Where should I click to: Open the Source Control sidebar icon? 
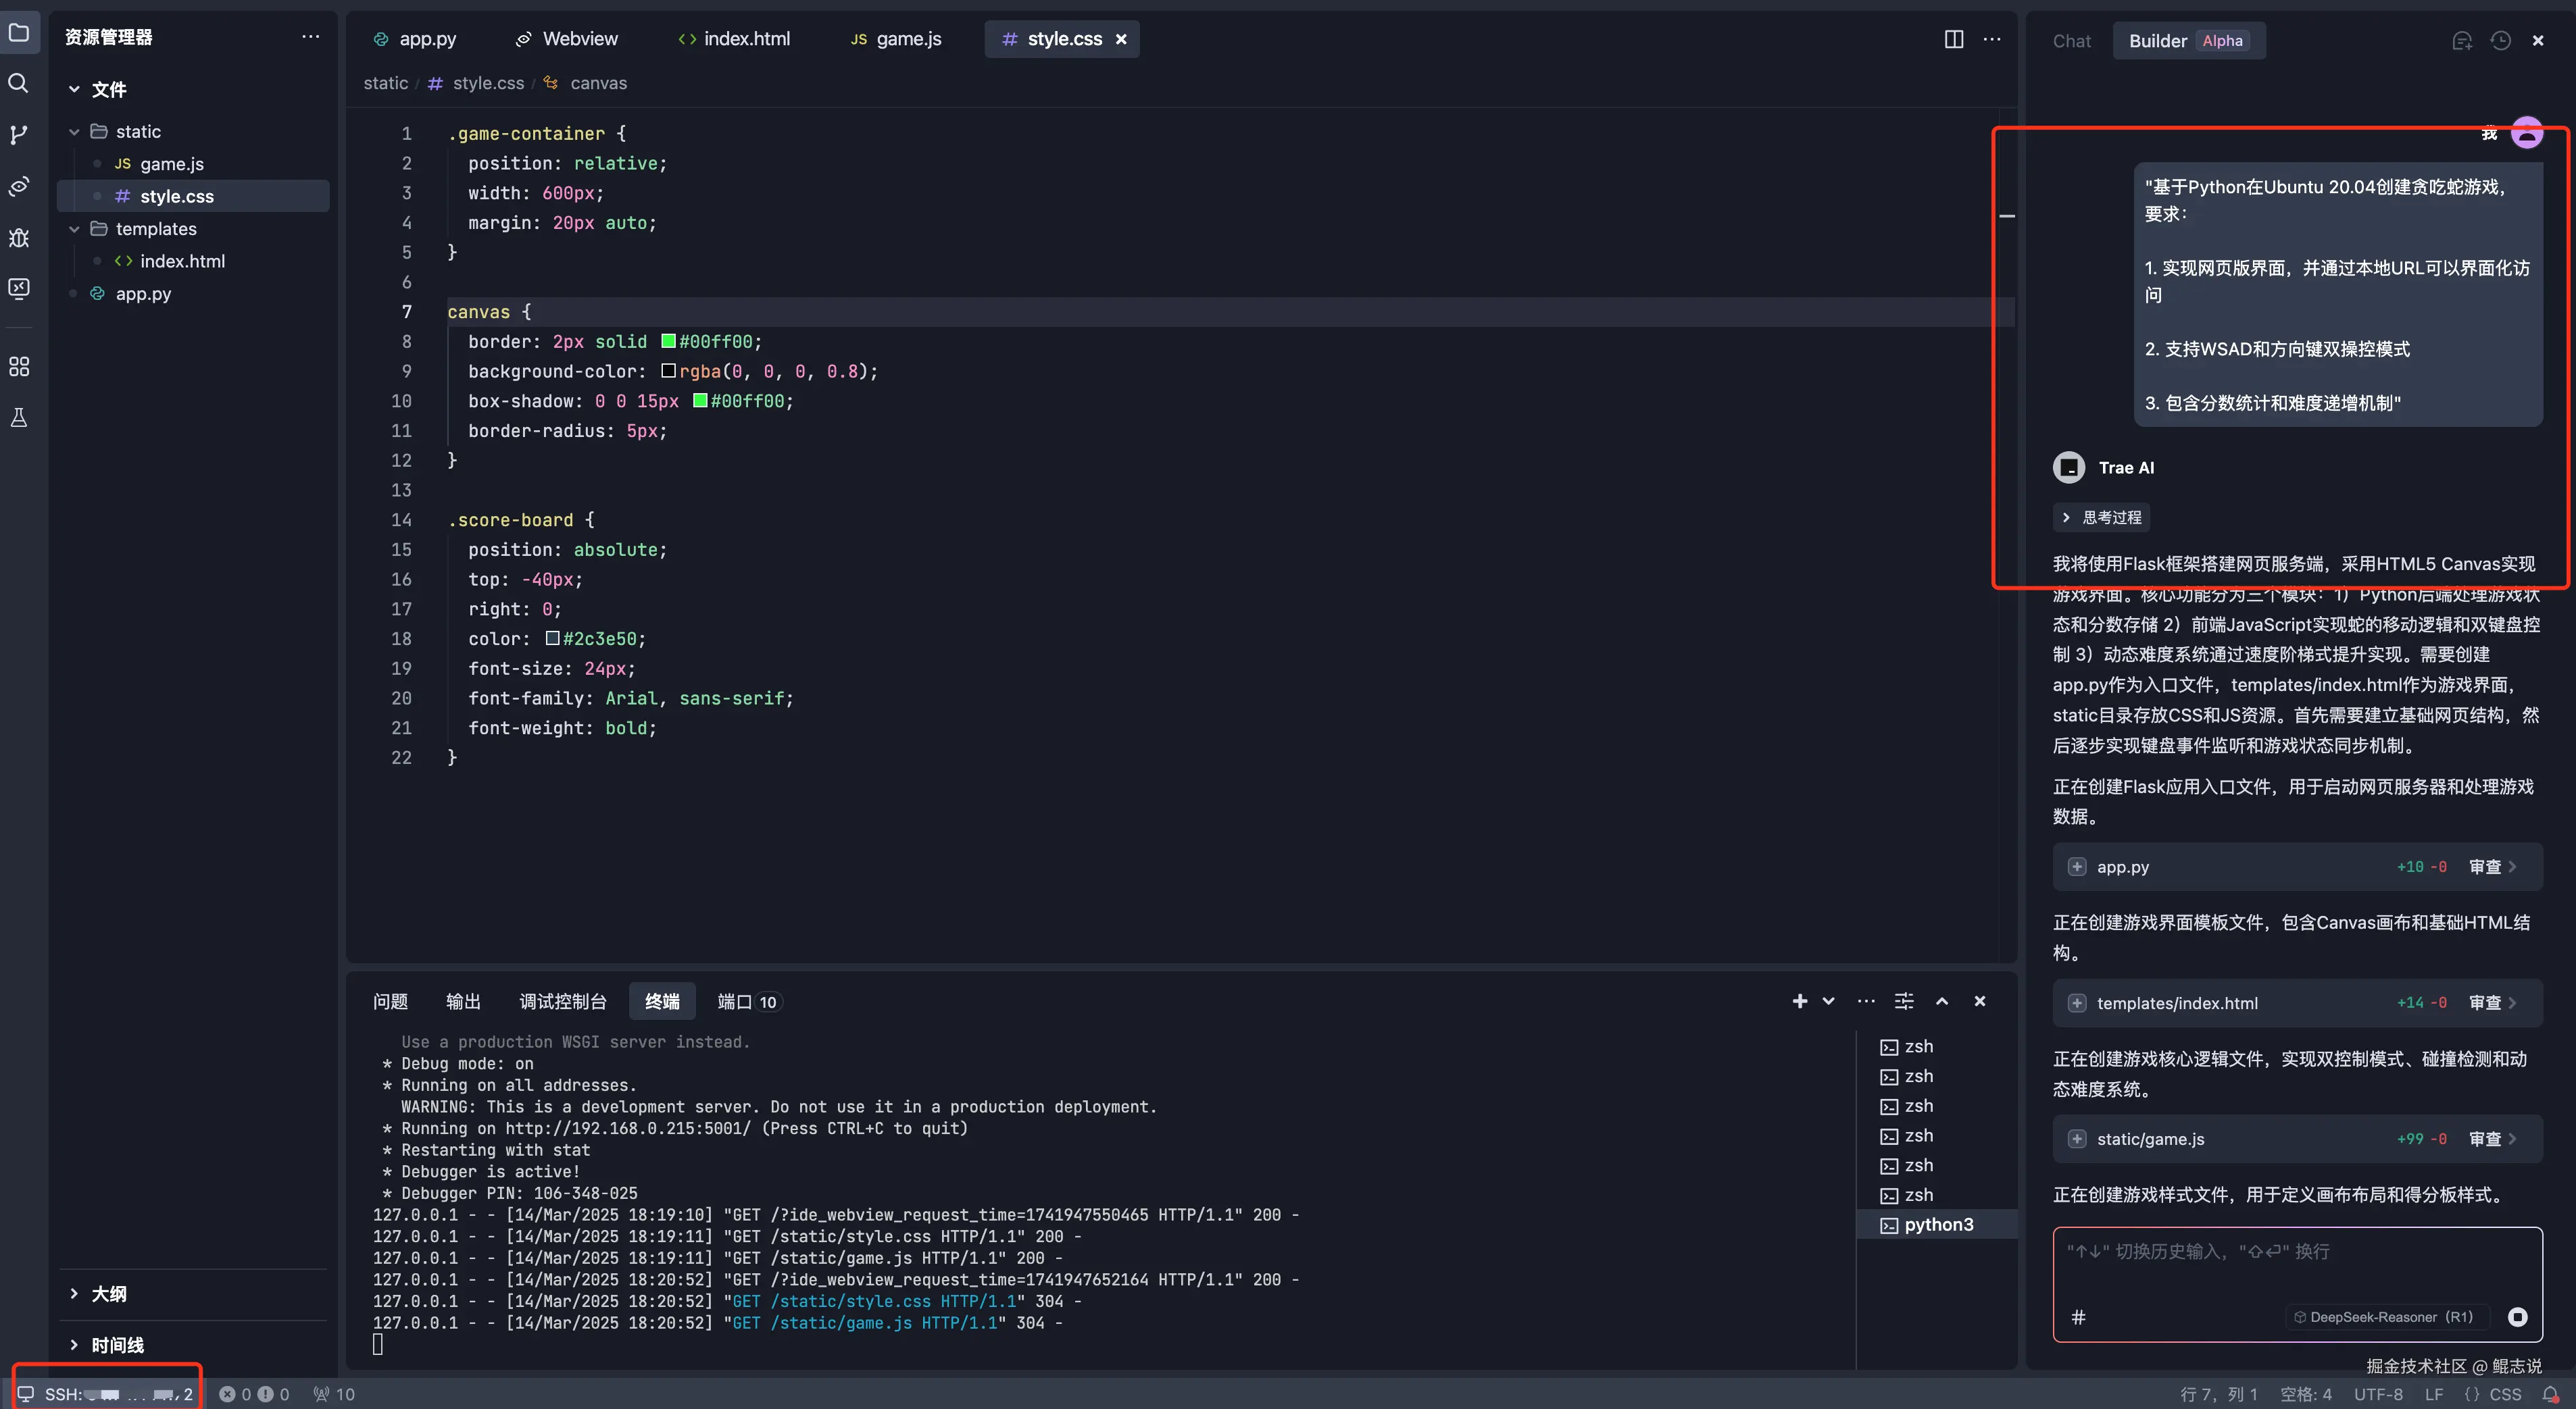click(19, 135)
